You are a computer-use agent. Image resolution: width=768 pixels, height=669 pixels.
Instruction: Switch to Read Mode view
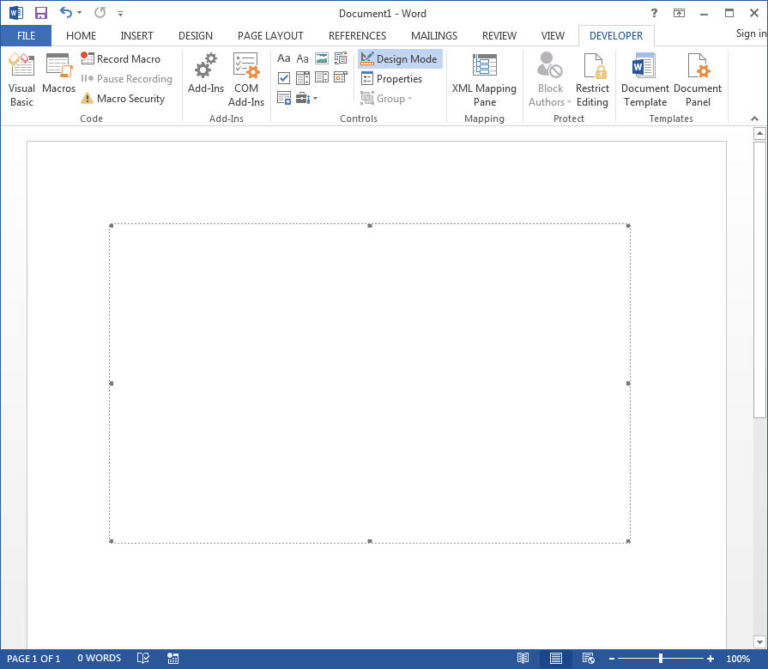click(x=523, y=658)
